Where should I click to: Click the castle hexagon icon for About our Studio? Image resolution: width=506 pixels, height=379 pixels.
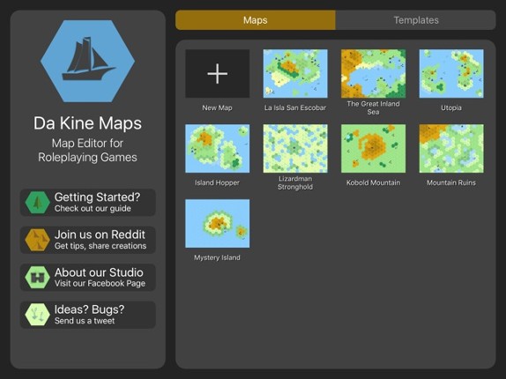click(x=37, y=278)
